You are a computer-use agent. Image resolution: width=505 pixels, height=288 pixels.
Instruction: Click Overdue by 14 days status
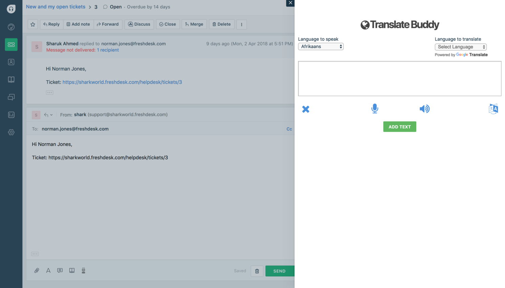click(x=149, y=7)
